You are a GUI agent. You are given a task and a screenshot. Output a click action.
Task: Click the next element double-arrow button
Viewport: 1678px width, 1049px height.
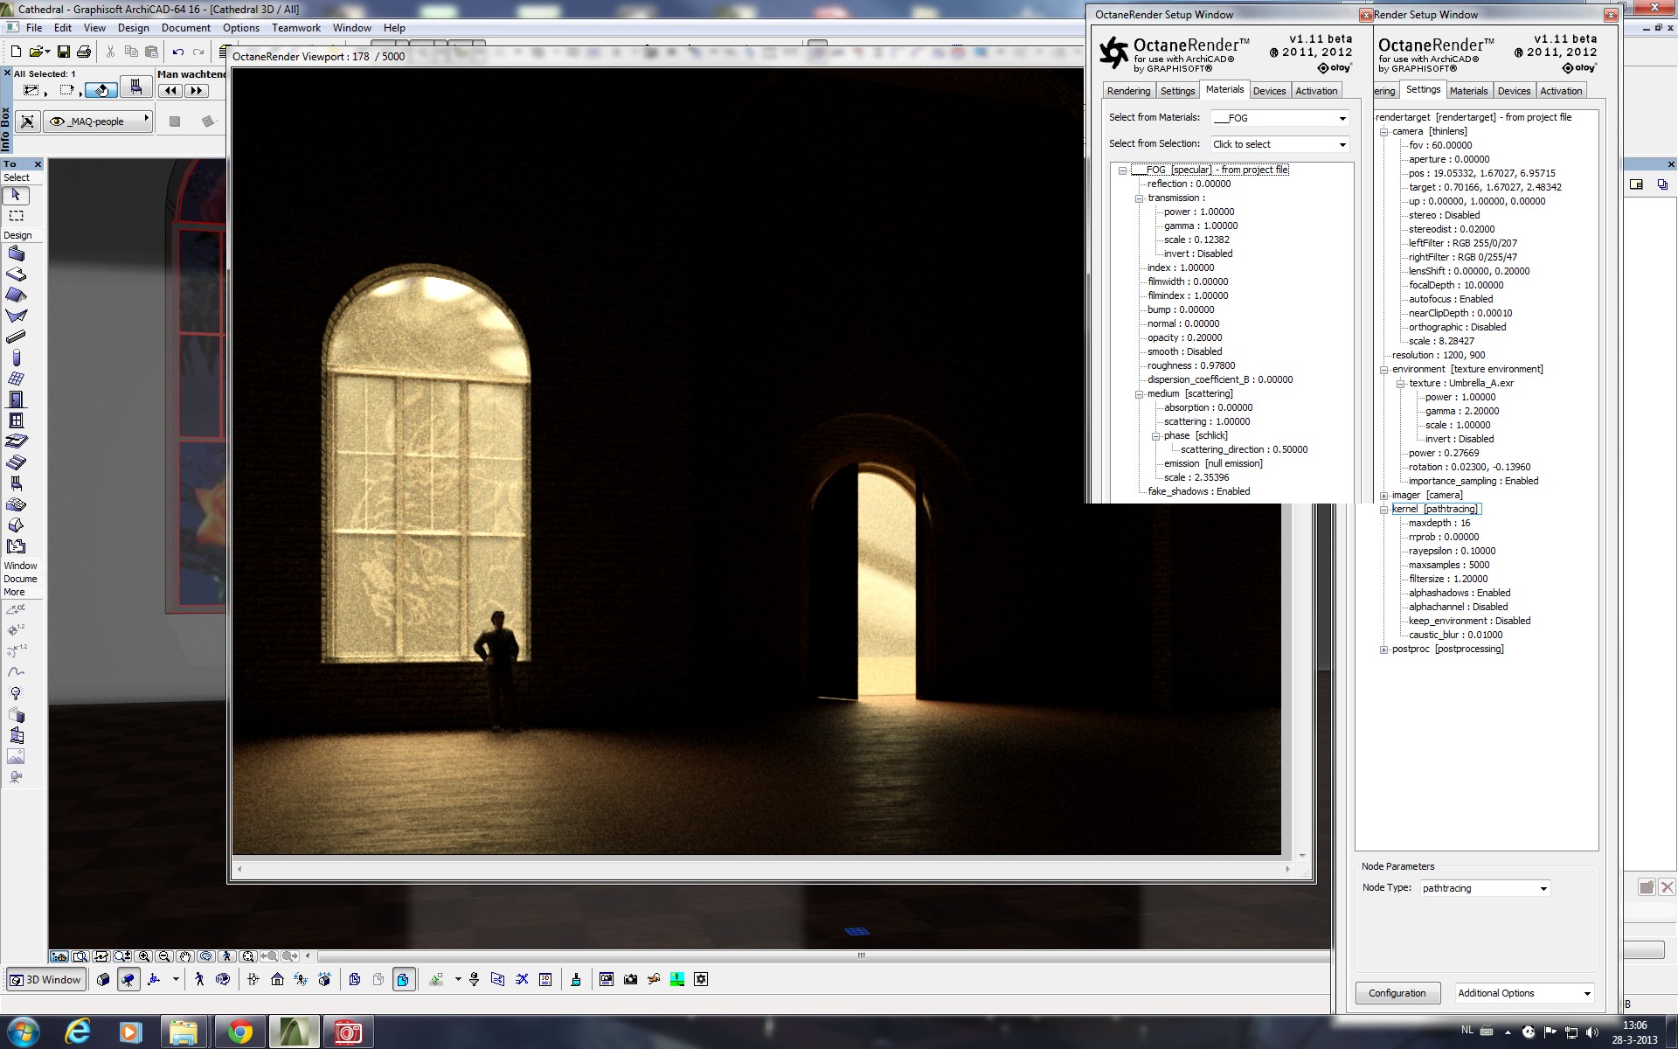196,91
